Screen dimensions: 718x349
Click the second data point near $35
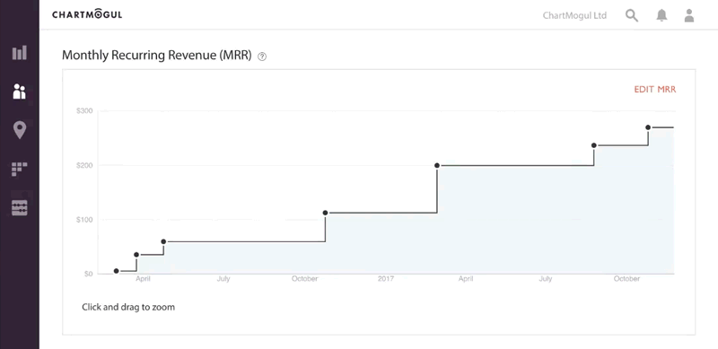point(136,255)
